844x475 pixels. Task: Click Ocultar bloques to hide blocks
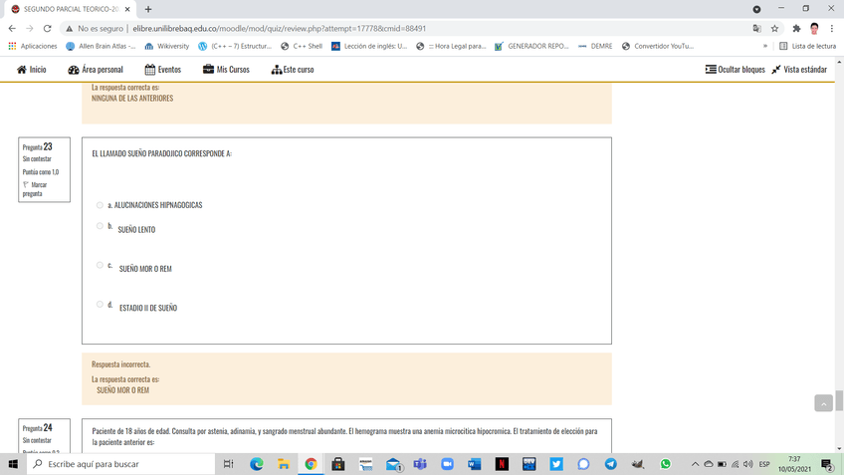tap(736, 70)
